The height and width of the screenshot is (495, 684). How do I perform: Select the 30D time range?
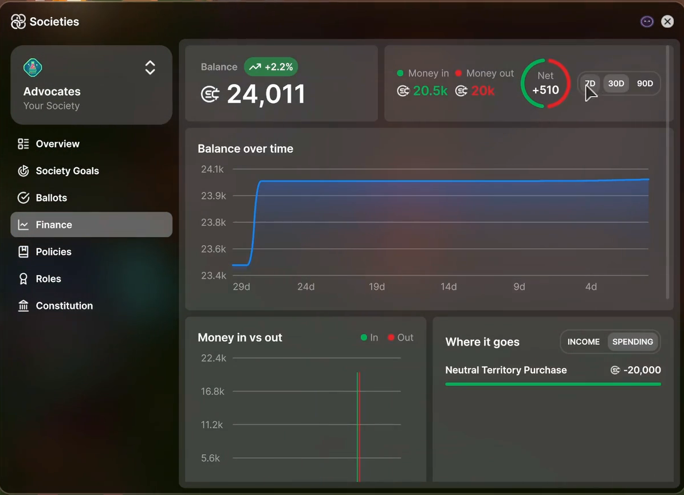[x=616, y=83]
